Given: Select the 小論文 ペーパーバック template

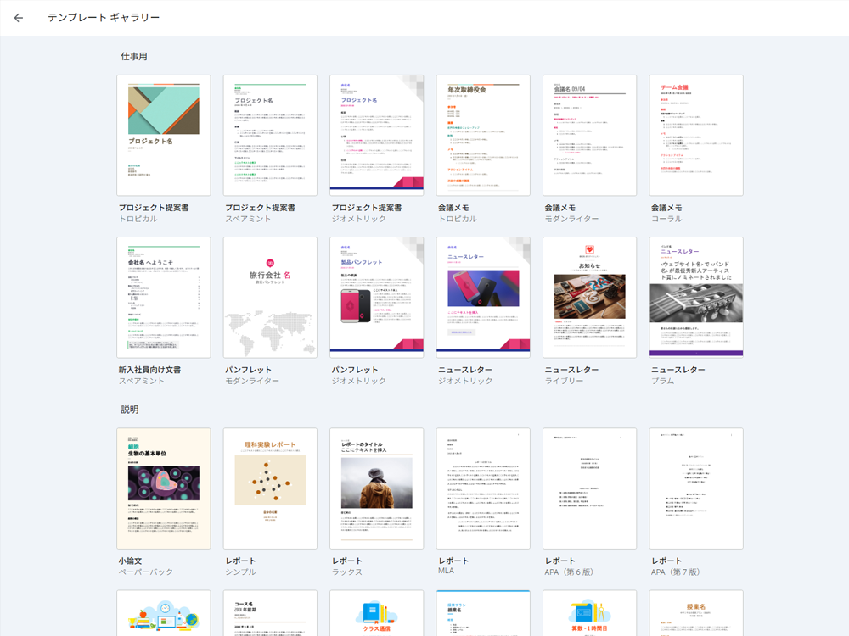Looking at the screenshot, I should 164,488.
